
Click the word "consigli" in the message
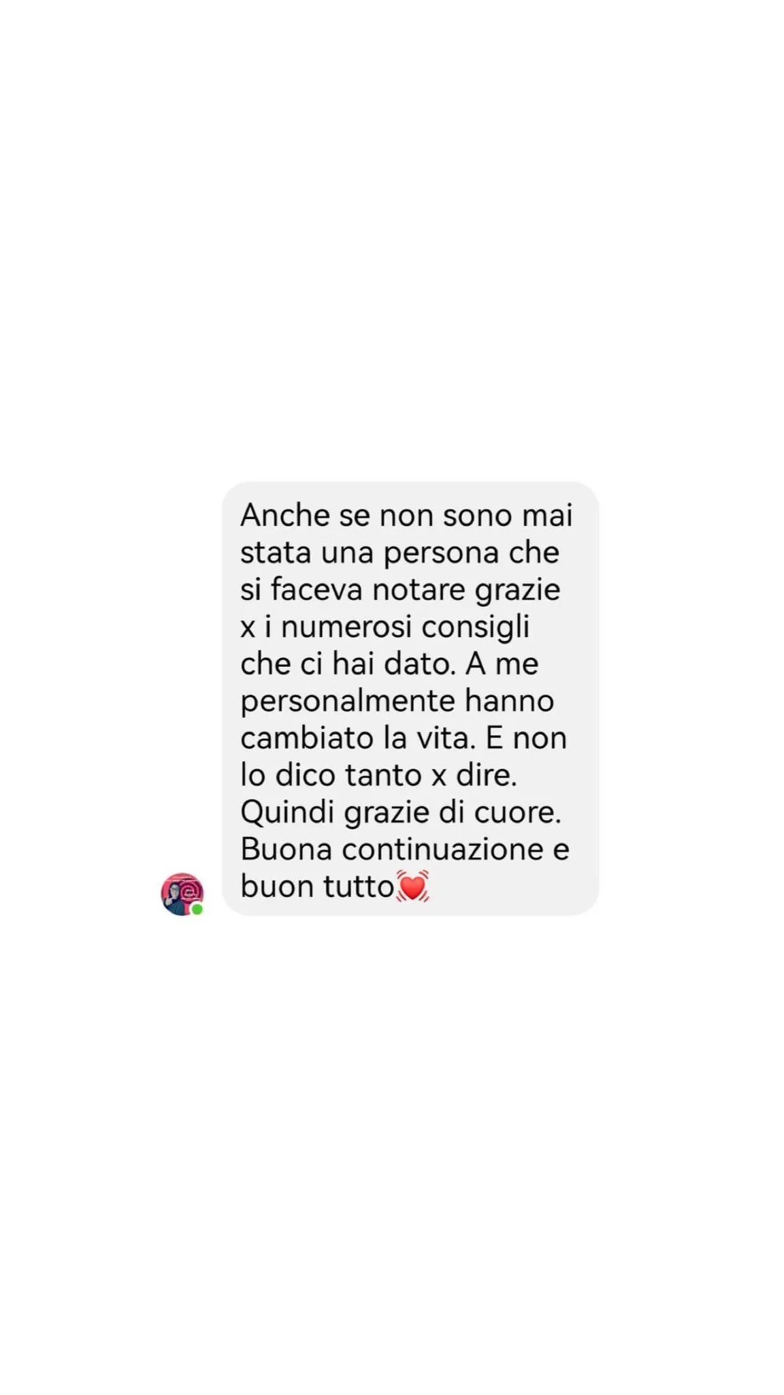[x=475, y=627]
